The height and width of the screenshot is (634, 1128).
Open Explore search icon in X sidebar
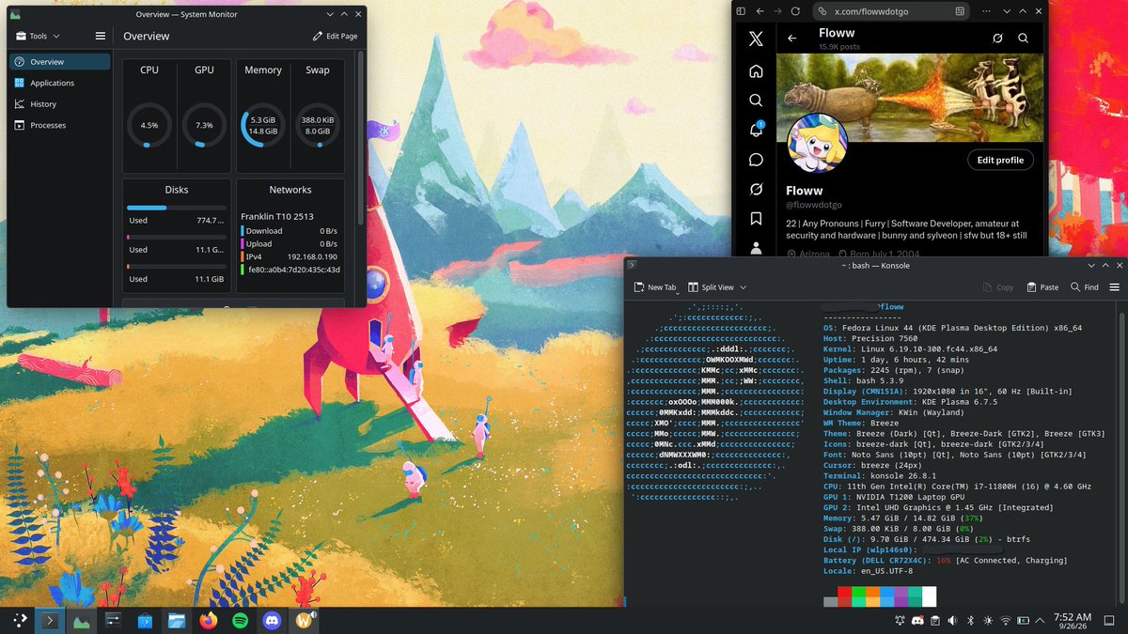click(756, 101)
